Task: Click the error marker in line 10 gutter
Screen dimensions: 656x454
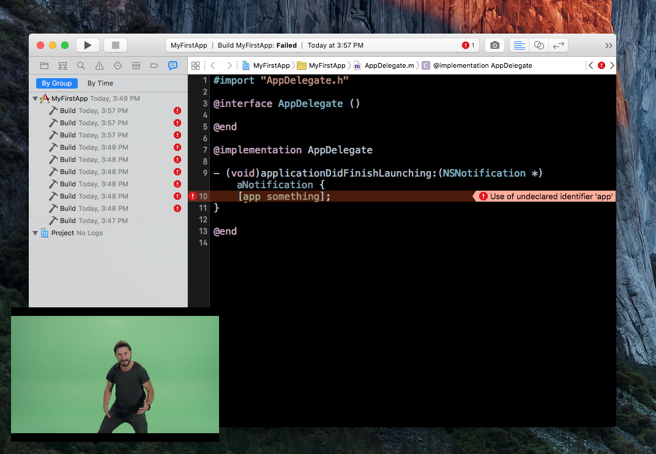Action: [x=193, y=196]
